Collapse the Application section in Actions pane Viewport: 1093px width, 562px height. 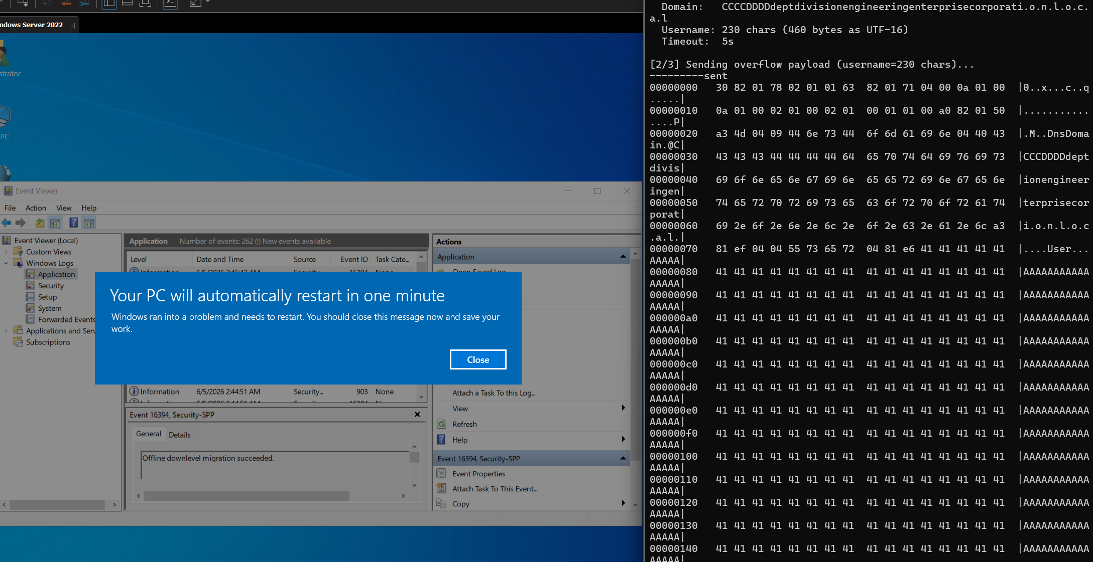tap(623, 257)
